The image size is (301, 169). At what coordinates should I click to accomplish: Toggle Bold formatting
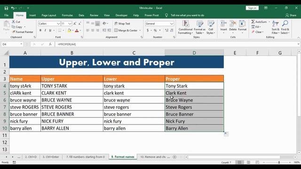click(40, 30)
